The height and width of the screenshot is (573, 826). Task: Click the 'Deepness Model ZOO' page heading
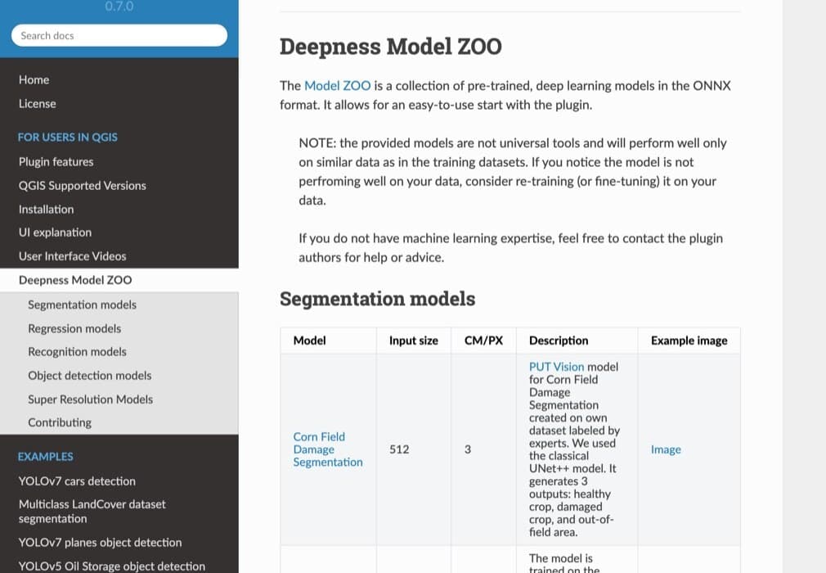[x=390, y=47]
